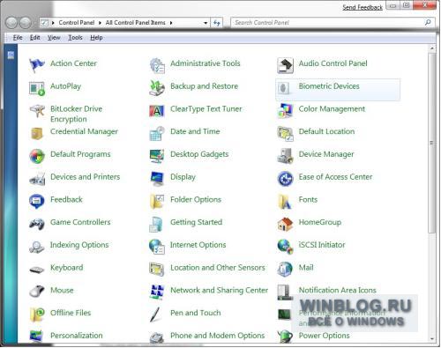Open the View menu
Image resolution: width=441 pixels, height=348 pixels.
54,38
